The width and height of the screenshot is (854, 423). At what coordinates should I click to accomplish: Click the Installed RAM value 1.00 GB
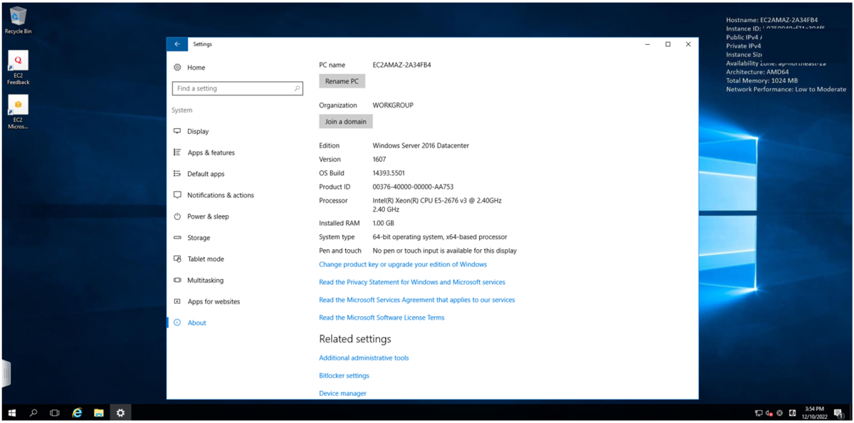click(383, 223)
